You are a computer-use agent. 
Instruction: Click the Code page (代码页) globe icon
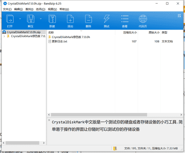143,19
